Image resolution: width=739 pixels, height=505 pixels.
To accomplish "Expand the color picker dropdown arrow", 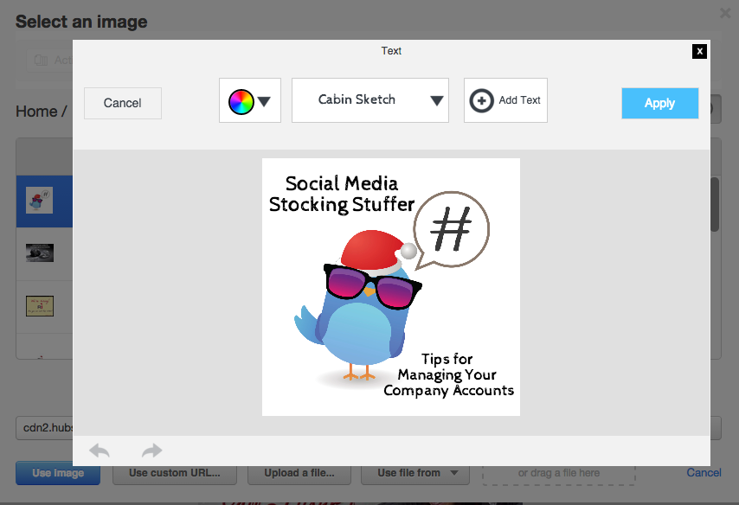I will 264,101.
